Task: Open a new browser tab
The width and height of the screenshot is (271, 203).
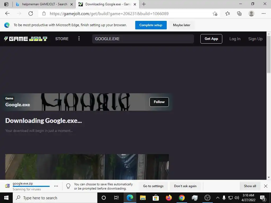Action: [144, 4]
